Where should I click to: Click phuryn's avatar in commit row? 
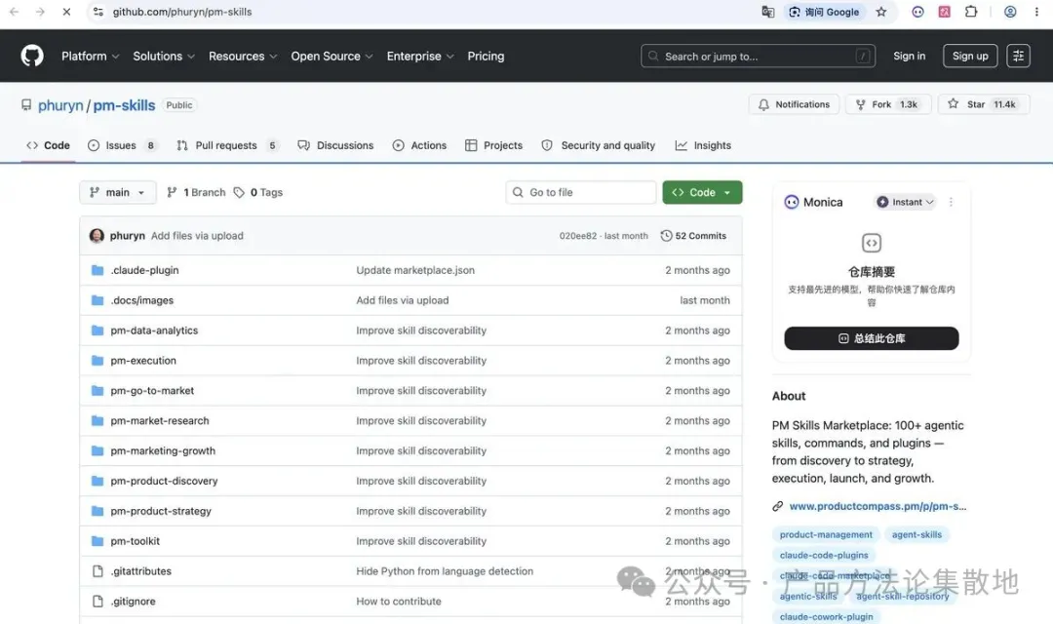coord(97,236)
